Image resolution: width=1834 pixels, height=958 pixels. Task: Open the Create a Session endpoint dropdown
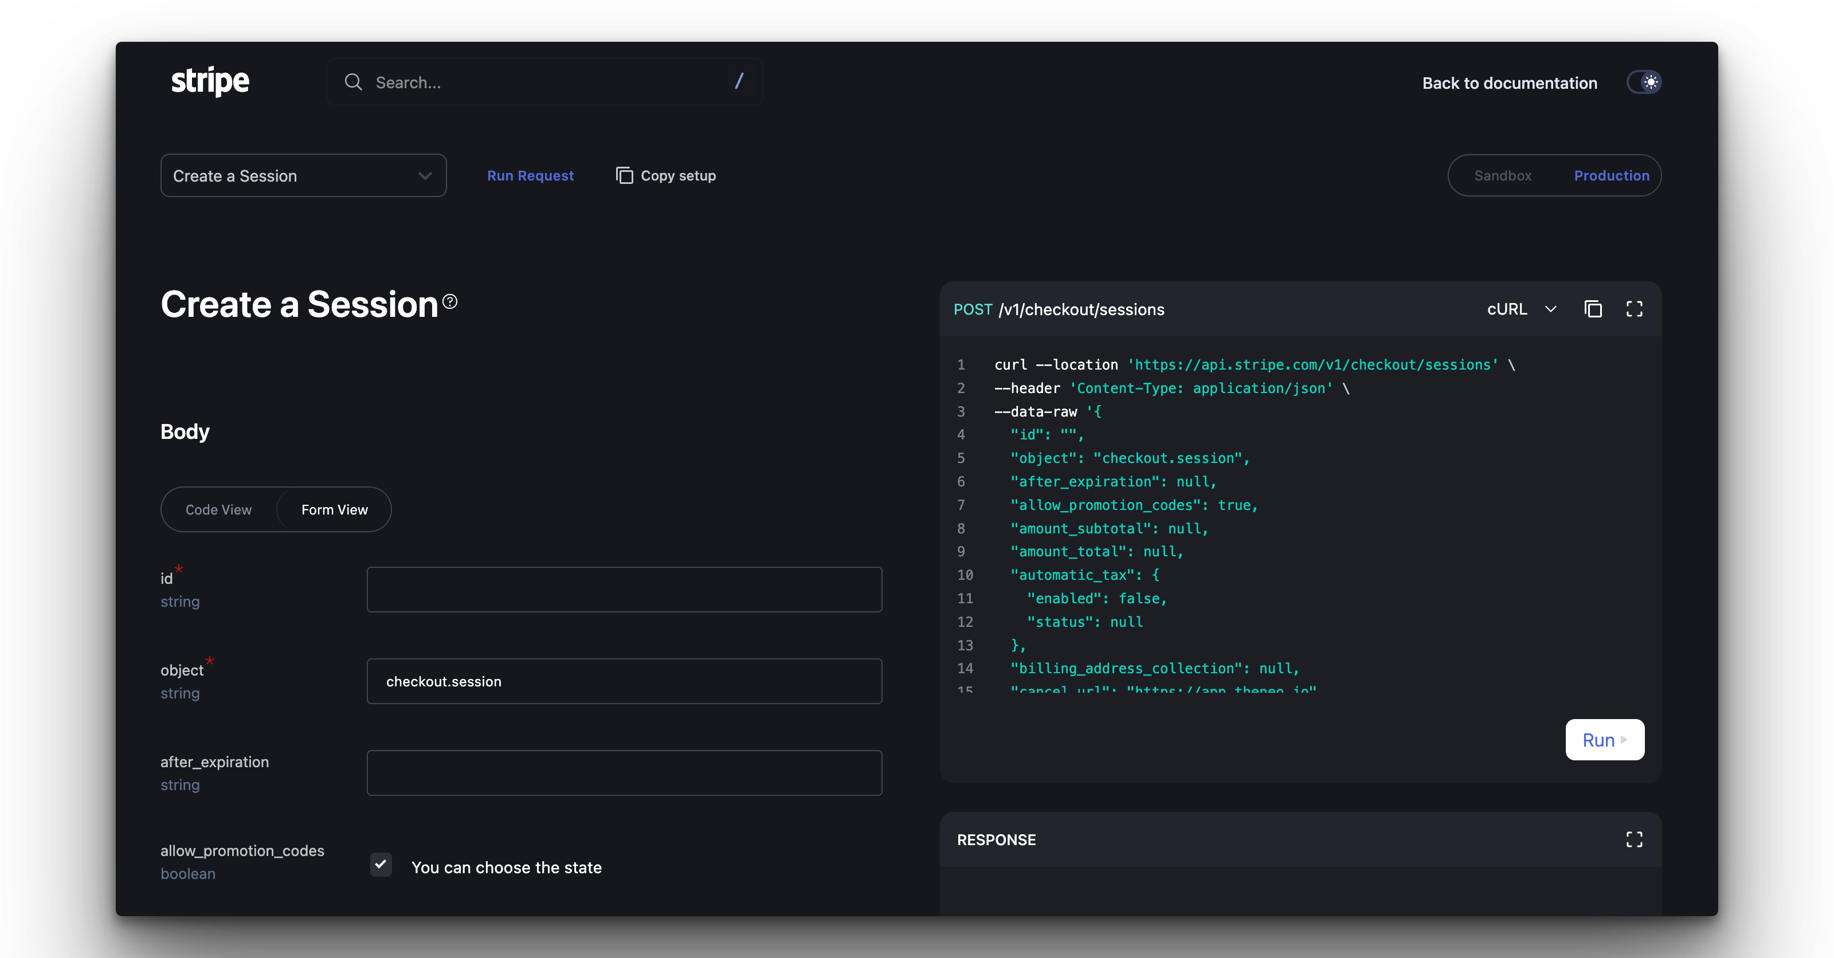303,176
